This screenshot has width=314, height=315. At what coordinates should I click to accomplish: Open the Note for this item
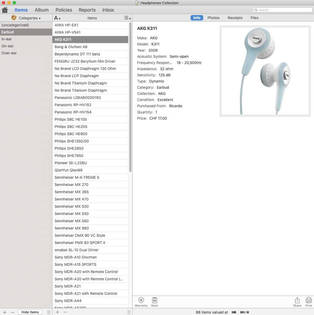[154, 302]
